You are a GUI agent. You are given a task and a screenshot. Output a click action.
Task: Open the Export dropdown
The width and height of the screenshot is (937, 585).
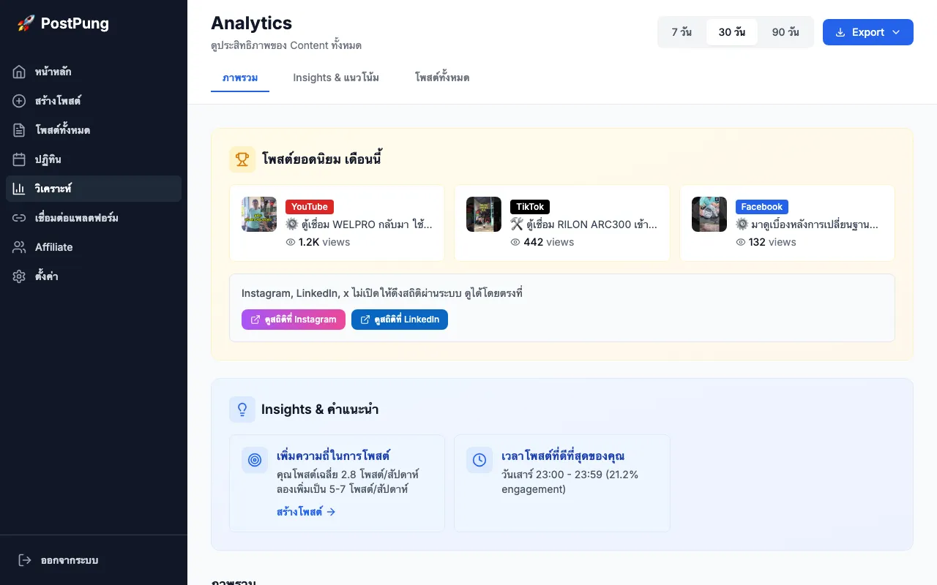tap(867, 32)
